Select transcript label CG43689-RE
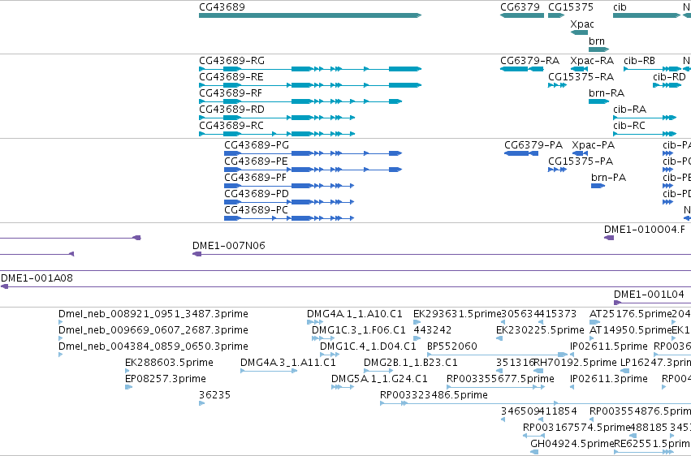This screenshot has height=456, width=691. (231, 77)
